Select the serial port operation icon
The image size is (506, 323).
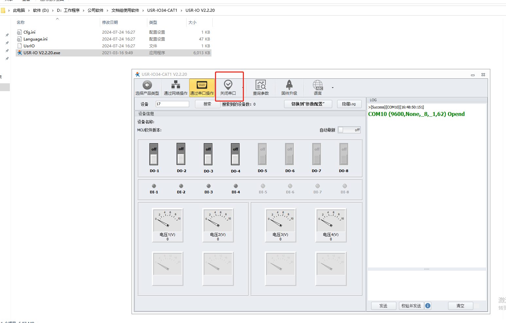click(x=202, y=85)
